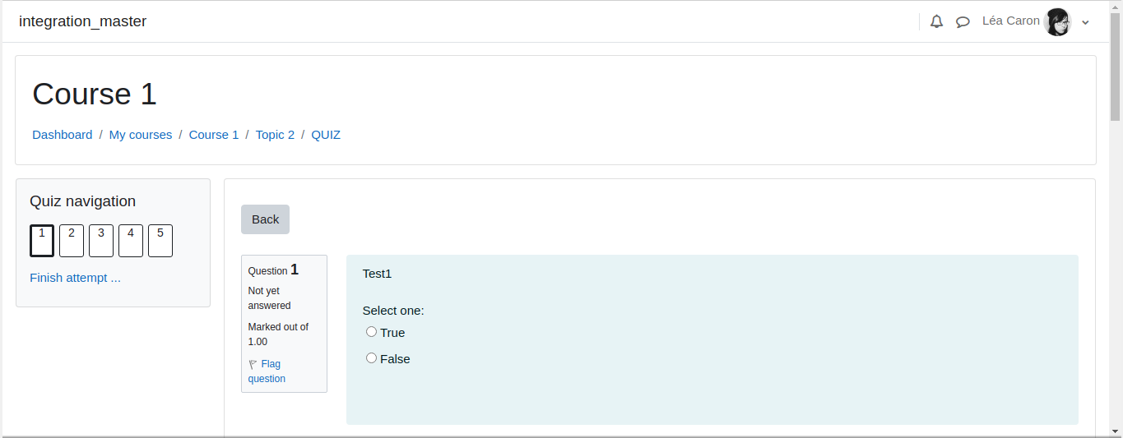
Task: Click the Finish attempt link
Action: coord(75,278)
